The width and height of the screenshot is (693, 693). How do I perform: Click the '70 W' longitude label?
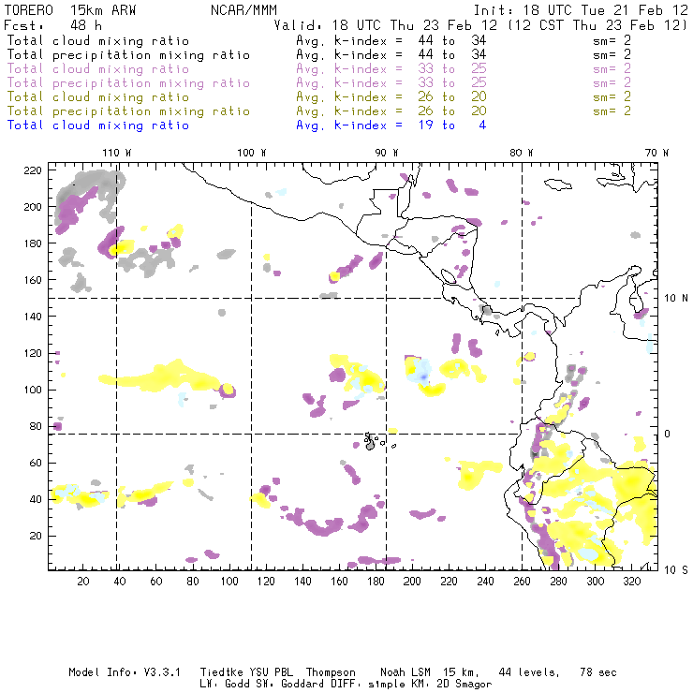pyautogui.click(x=656, y=153)
